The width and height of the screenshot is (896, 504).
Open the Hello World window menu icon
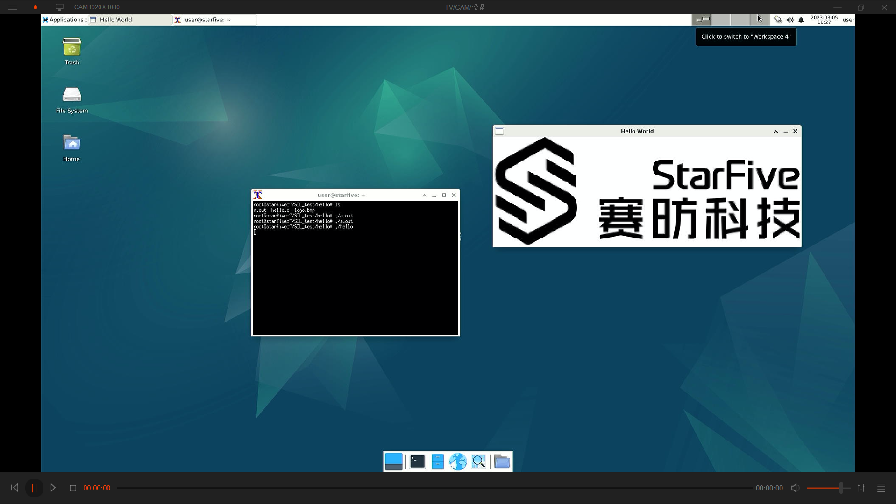[499, 131]
